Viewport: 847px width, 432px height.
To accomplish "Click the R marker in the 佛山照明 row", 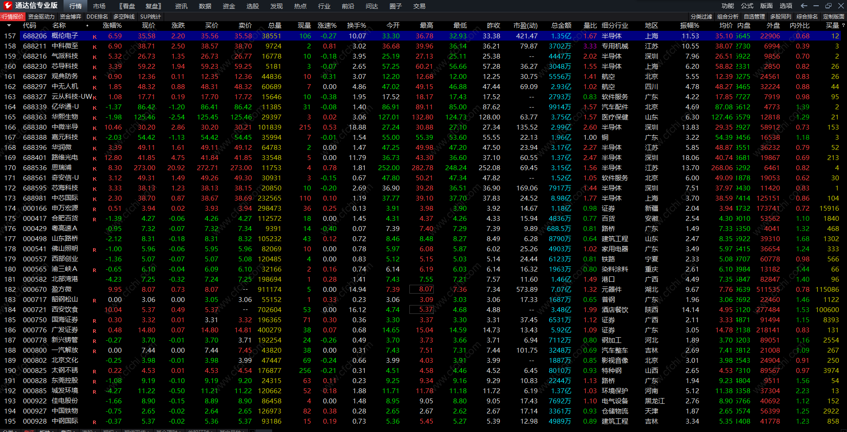I will [94, 250].
